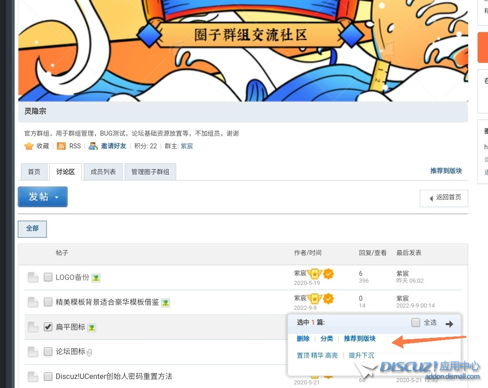Click the verified badge beside 紫宸 in LOGO备份 row
488x388 pixels.
(x=328, y=274)
